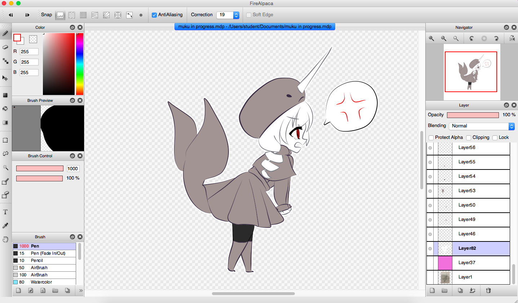The height and width of the screenshot is (303, 518).
Task: Adjust the brush size slider
Action: pos(40,168)
